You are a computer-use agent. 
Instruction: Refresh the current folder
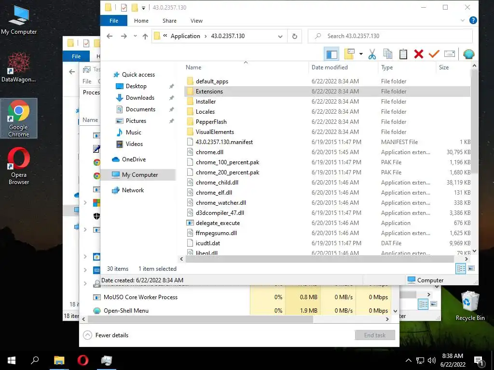295,36
